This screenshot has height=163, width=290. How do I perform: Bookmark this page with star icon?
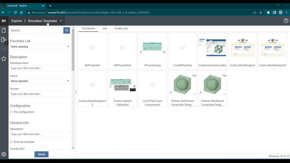tap(261, 12)
